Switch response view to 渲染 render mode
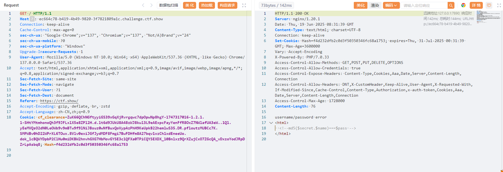Image resolution: width=503 pixels, height=172 pixels. click(375, 5)
